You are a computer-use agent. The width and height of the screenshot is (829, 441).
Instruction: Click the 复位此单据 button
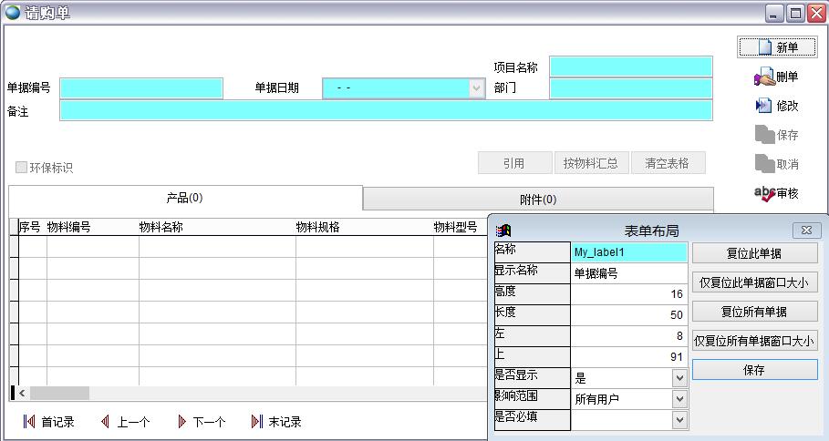coord(753,253)
